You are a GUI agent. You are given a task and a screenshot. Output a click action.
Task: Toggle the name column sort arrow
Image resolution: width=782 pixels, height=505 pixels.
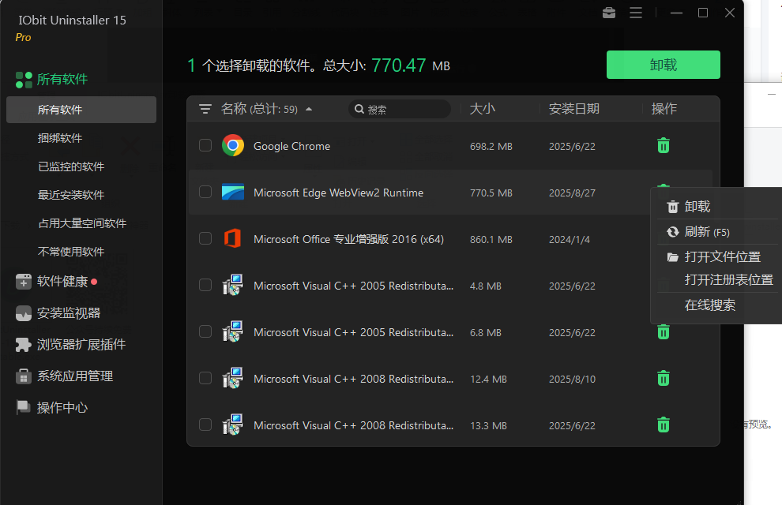[309, 109]
